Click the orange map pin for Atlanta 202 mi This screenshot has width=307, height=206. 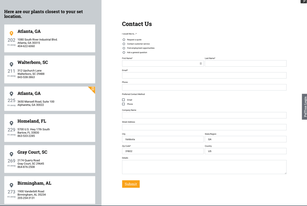pos(12,33)
